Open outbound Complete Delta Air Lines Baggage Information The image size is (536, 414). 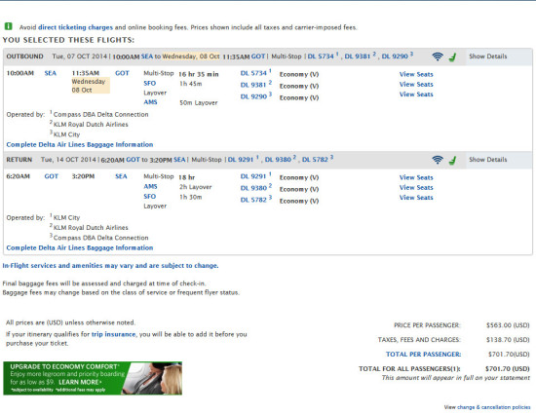(80, 144)
